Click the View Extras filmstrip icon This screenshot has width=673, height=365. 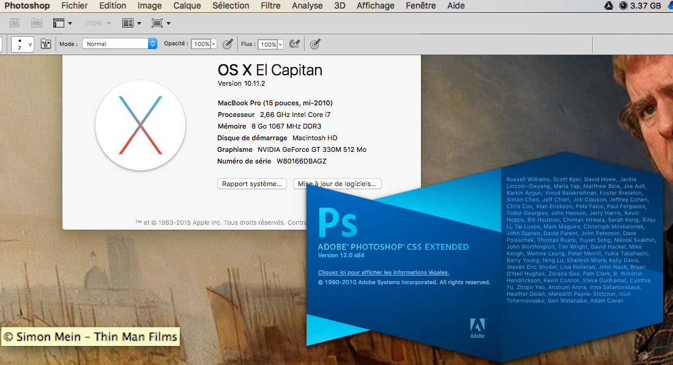[x=58, y=23]
